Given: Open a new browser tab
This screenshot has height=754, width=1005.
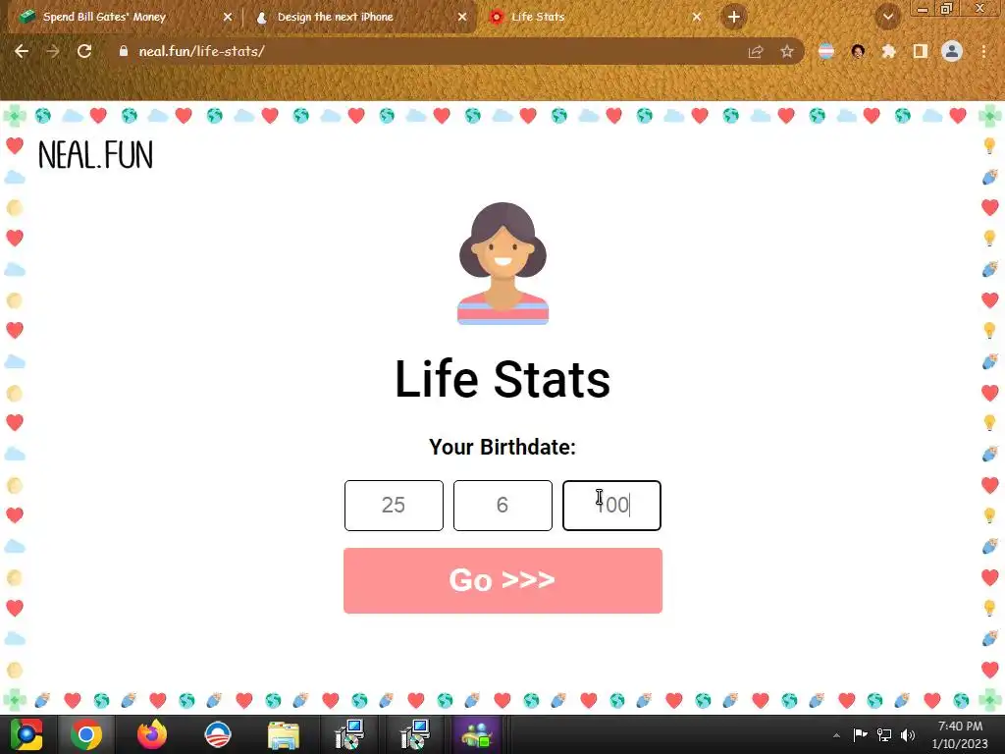Looking at the screenshot, I should click(x=734, y=17).
